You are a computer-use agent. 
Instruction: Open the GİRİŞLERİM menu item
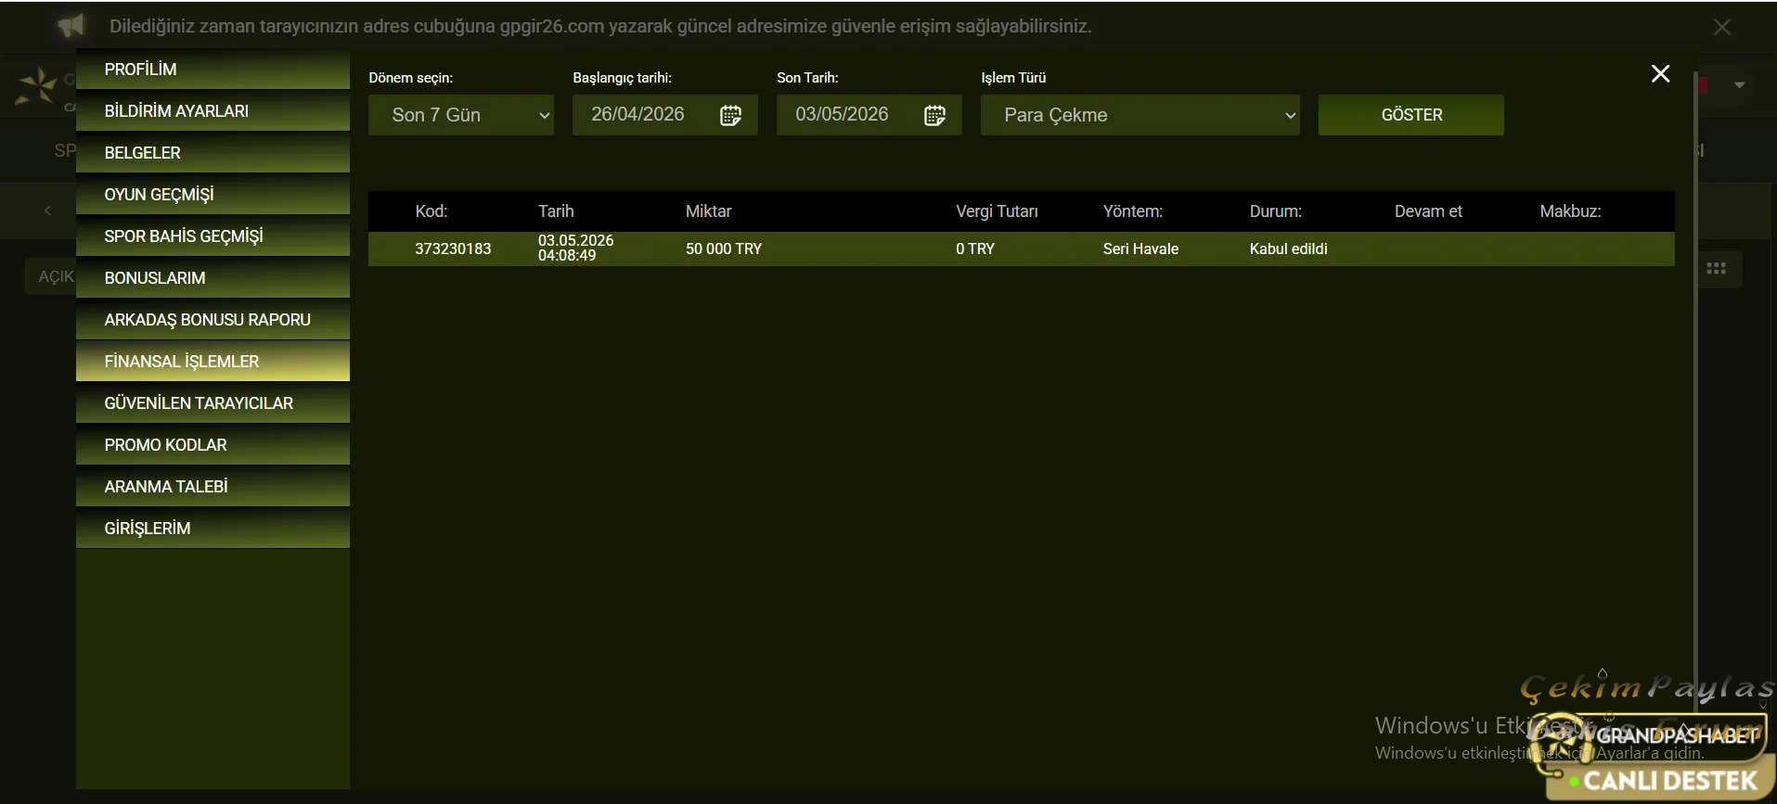[x=212, y=529]
